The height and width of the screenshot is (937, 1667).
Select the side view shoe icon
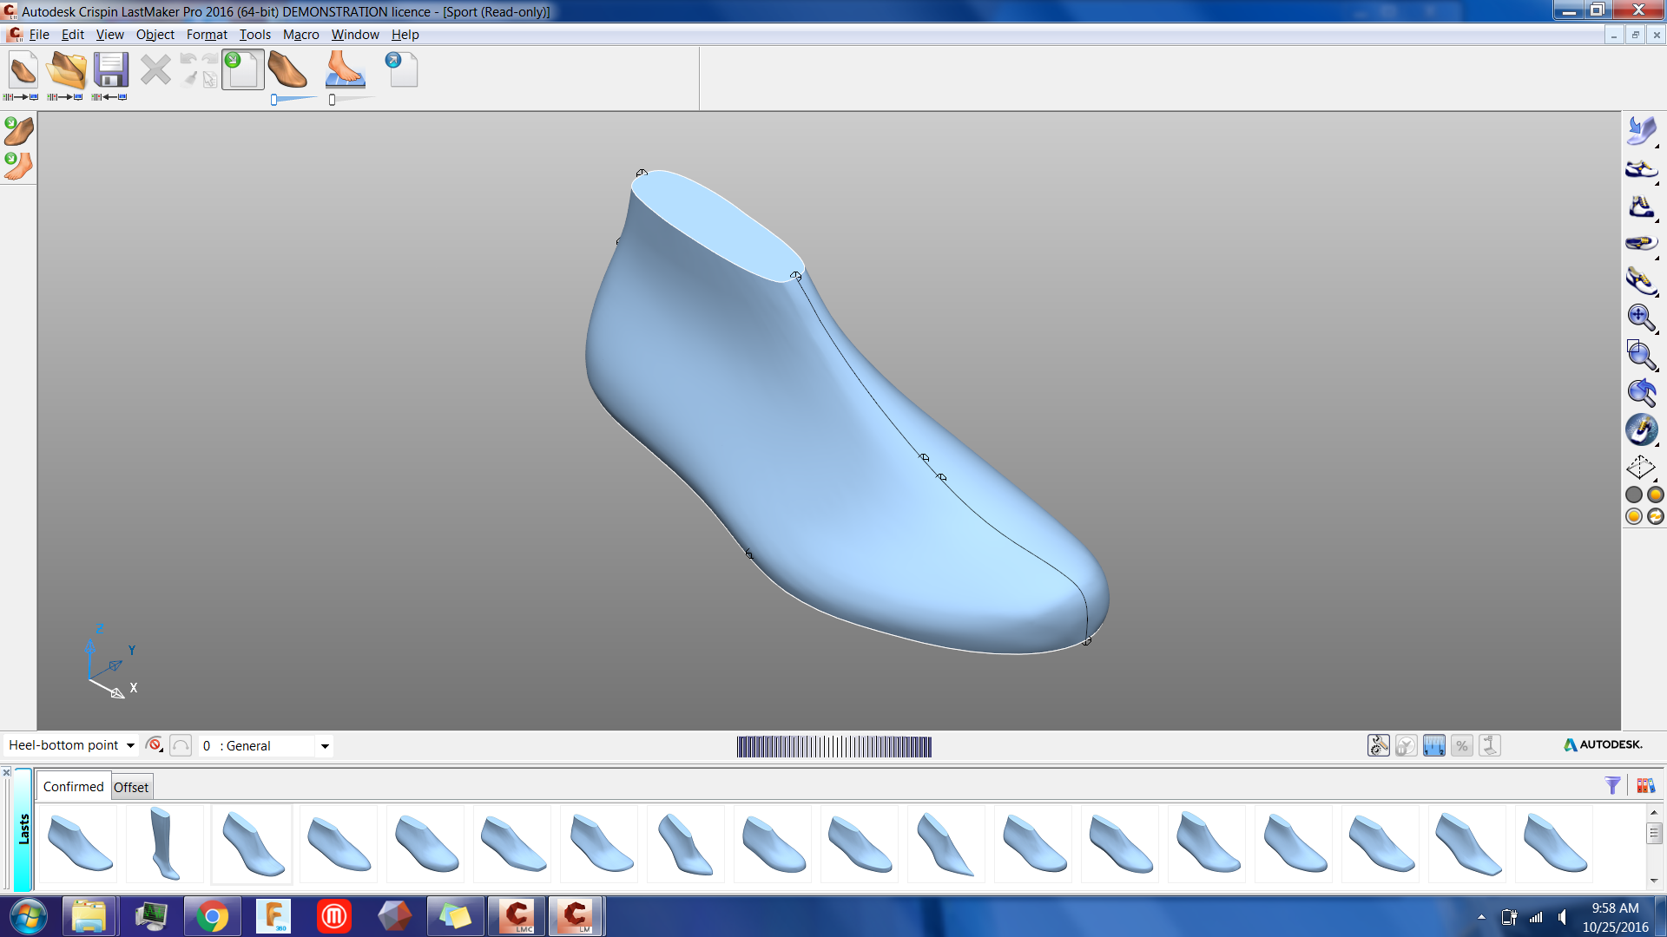point(1640,169)
